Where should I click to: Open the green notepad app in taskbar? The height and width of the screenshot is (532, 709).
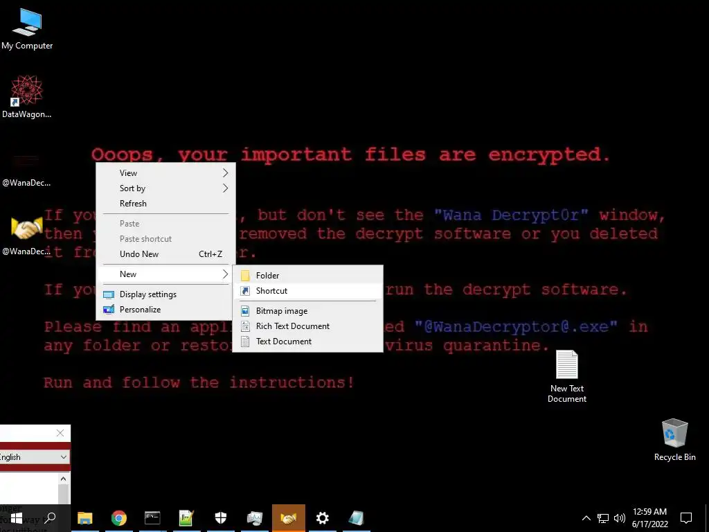186,518
